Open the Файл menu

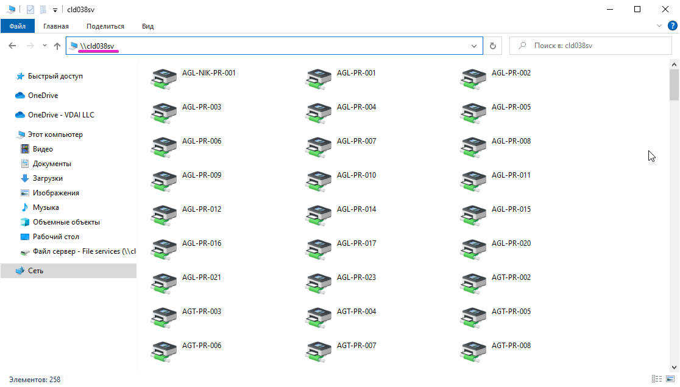click(18, 26)
